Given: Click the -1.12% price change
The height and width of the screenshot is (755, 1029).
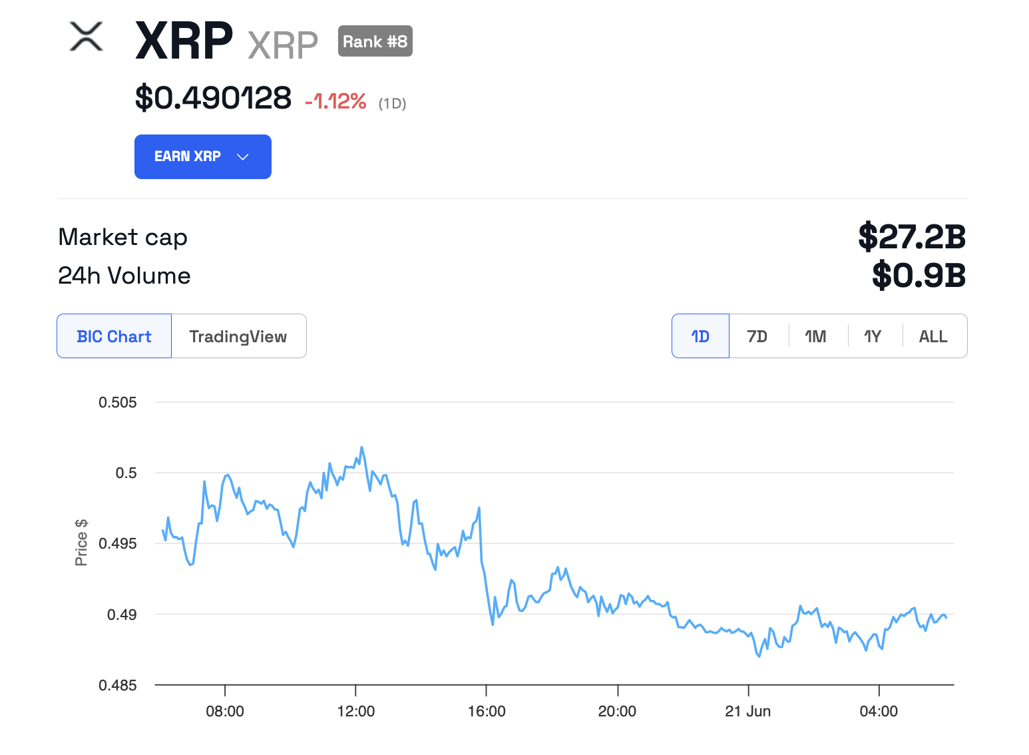Looking at the screenshot, I should [x=335, y=101].
